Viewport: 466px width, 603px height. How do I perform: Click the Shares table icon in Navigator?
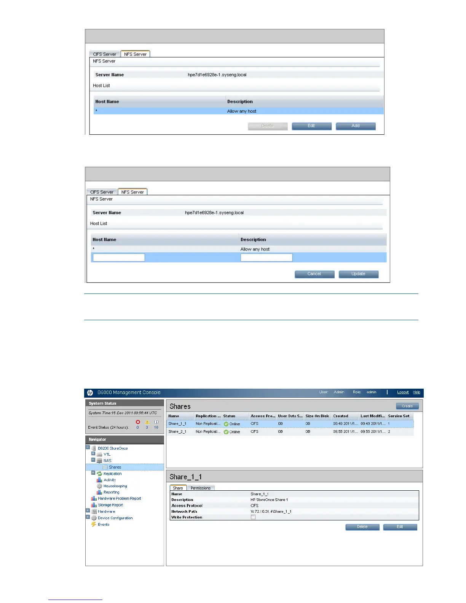105,467
